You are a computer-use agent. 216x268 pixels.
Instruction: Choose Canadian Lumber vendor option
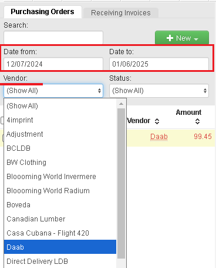60,219
